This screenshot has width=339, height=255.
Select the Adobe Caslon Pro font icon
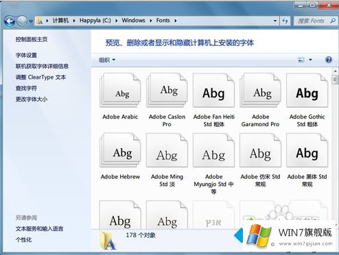(x=167, y=90)
